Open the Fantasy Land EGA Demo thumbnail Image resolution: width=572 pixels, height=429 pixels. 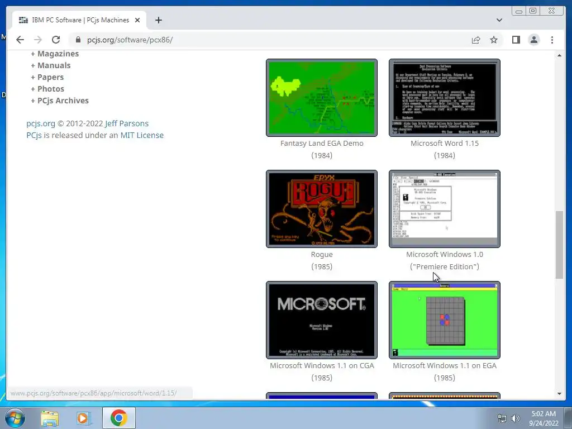coord(322,98)
